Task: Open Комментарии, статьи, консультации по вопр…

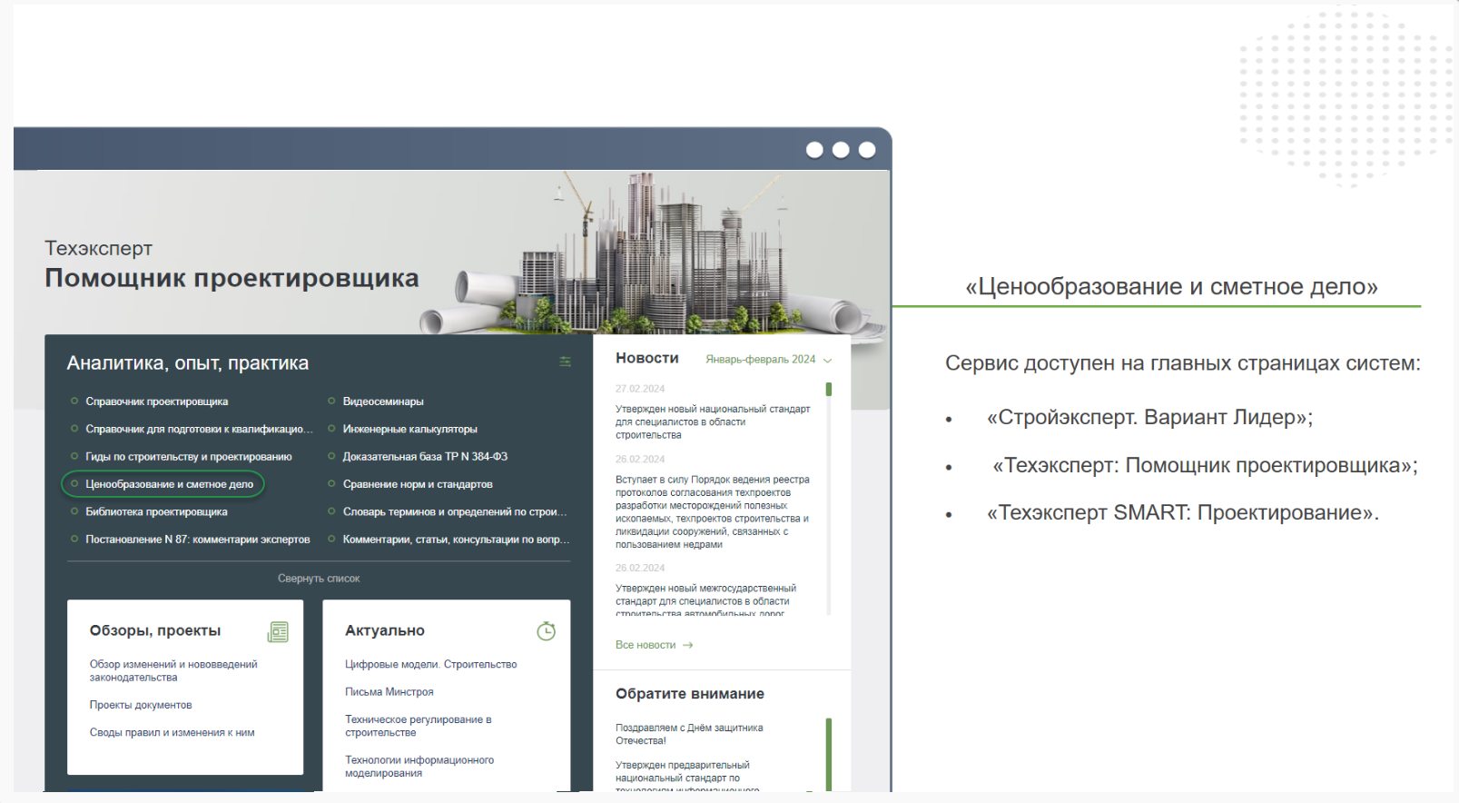Action: click(x=456, y=540)
